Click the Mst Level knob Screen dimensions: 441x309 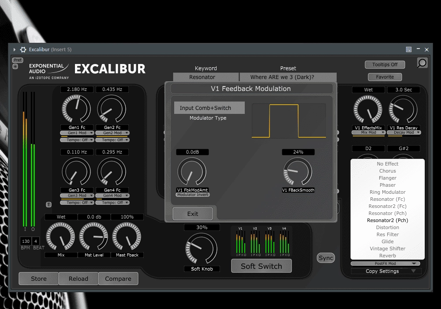[x=93, y=237]
